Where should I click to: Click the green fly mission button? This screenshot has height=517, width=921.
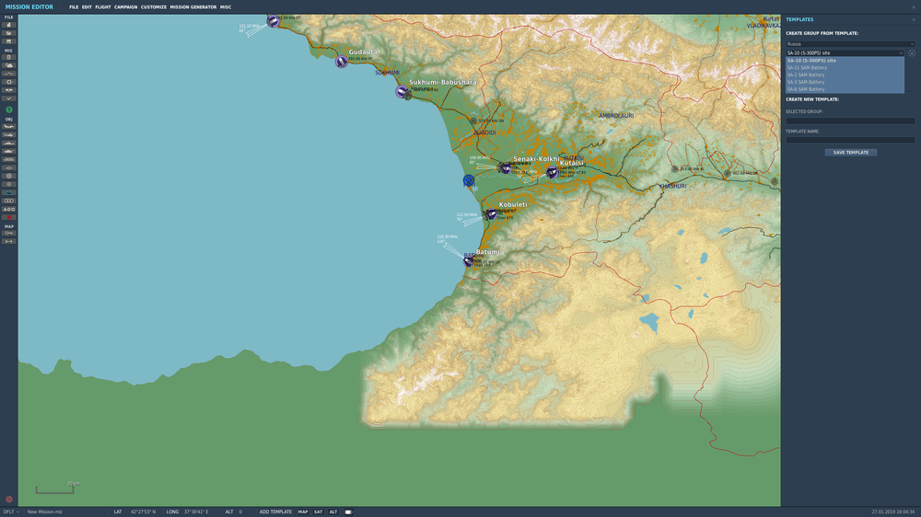[9, 109]
